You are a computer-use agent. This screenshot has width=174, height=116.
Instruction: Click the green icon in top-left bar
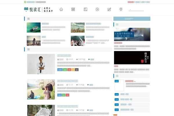(25, 2)
